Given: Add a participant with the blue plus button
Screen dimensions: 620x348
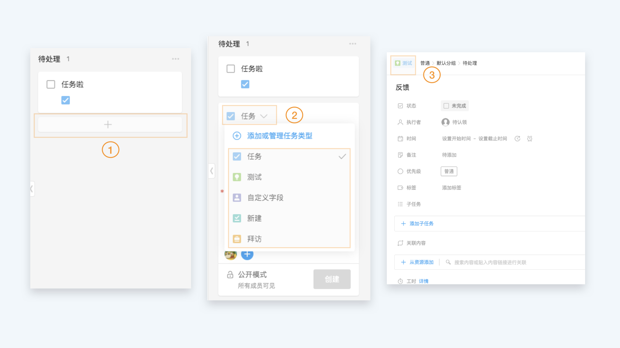Looking at the screenshot, I should tap(247, 255).
